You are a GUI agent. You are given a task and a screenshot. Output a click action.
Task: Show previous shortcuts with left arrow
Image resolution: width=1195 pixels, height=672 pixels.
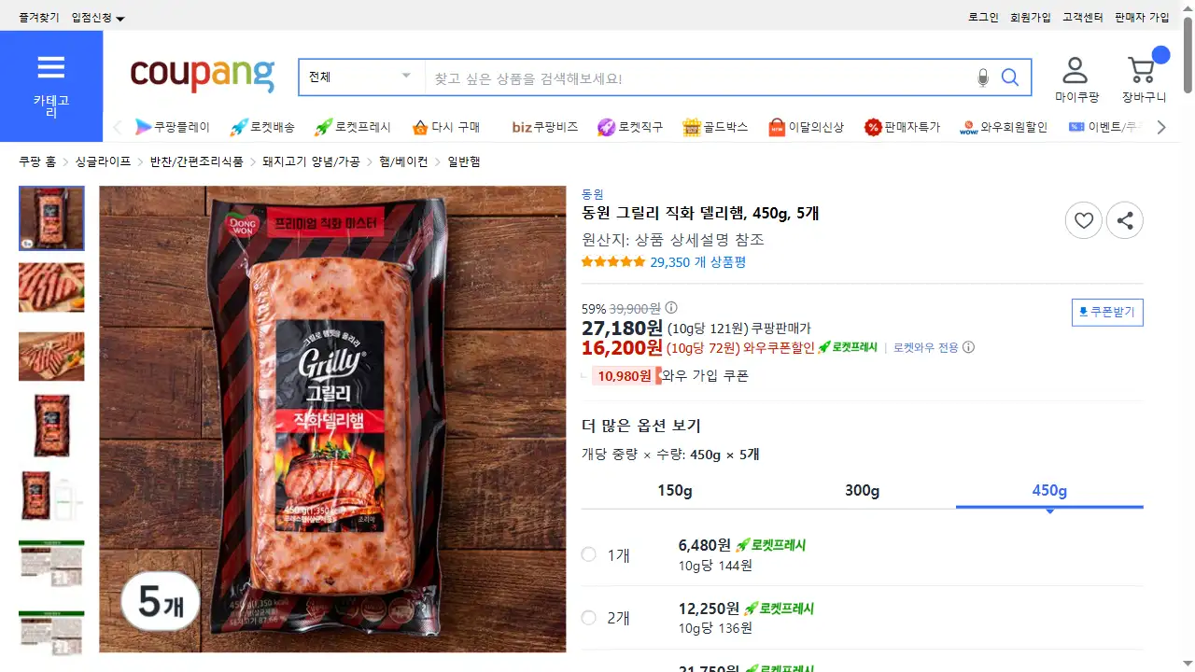pyautogui.click(x=118, y=127)
